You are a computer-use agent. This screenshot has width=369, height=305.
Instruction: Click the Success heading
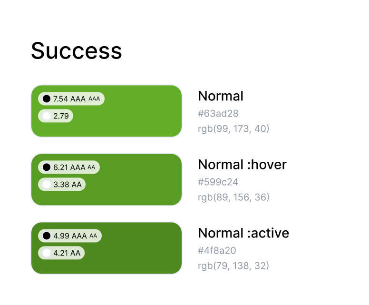[76, 50]
